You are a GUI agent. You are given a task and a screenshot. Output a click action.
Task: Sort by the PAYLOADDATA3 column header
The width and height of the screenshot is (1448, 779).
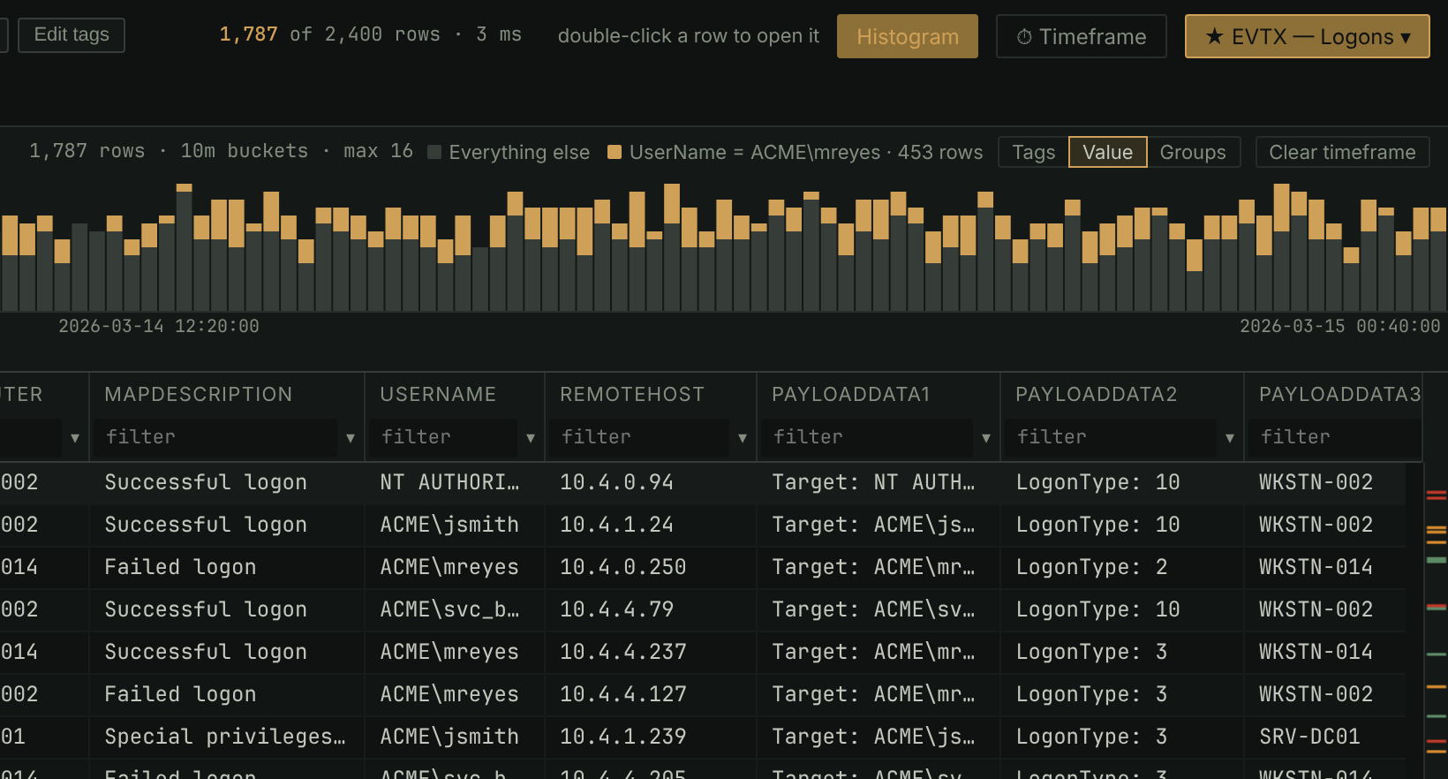point(1340,395)
